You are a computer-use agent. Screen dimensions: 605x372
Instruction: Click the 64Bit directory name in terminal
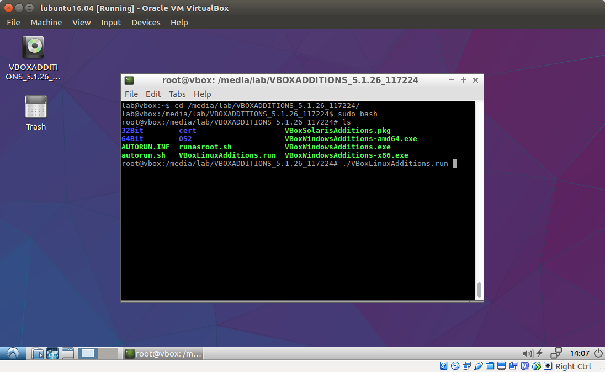click(x=132, y=139)
